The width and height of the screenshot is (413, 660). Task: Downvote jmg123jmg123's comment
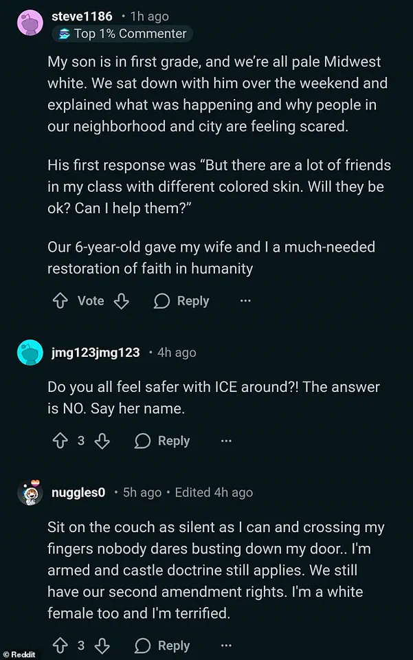[102, 440]
